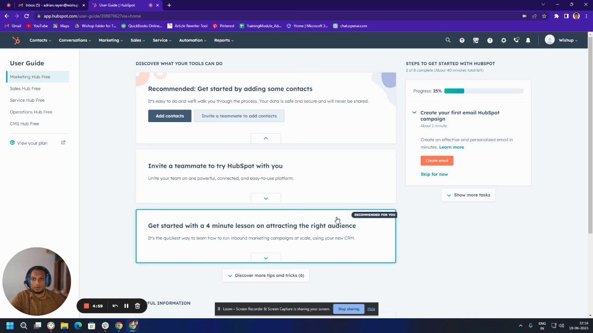This screenshot has height=333, width=593.
Task: Click the calling phone icon
Action: pos(516,40)
